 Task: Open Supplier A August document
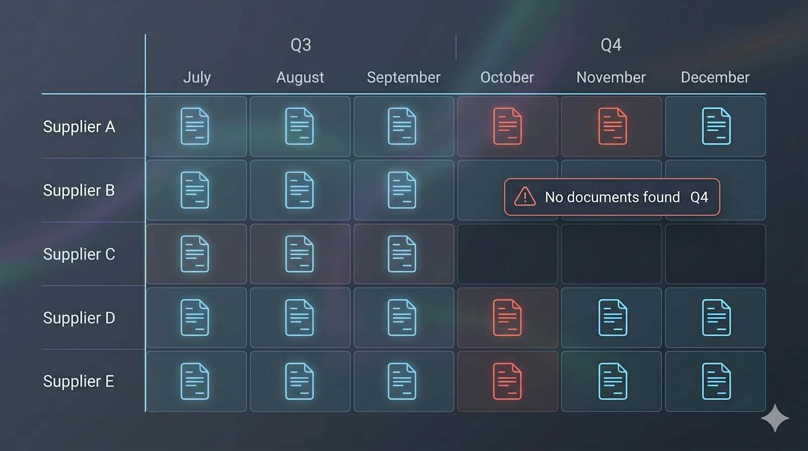click(x=299, y=126)
